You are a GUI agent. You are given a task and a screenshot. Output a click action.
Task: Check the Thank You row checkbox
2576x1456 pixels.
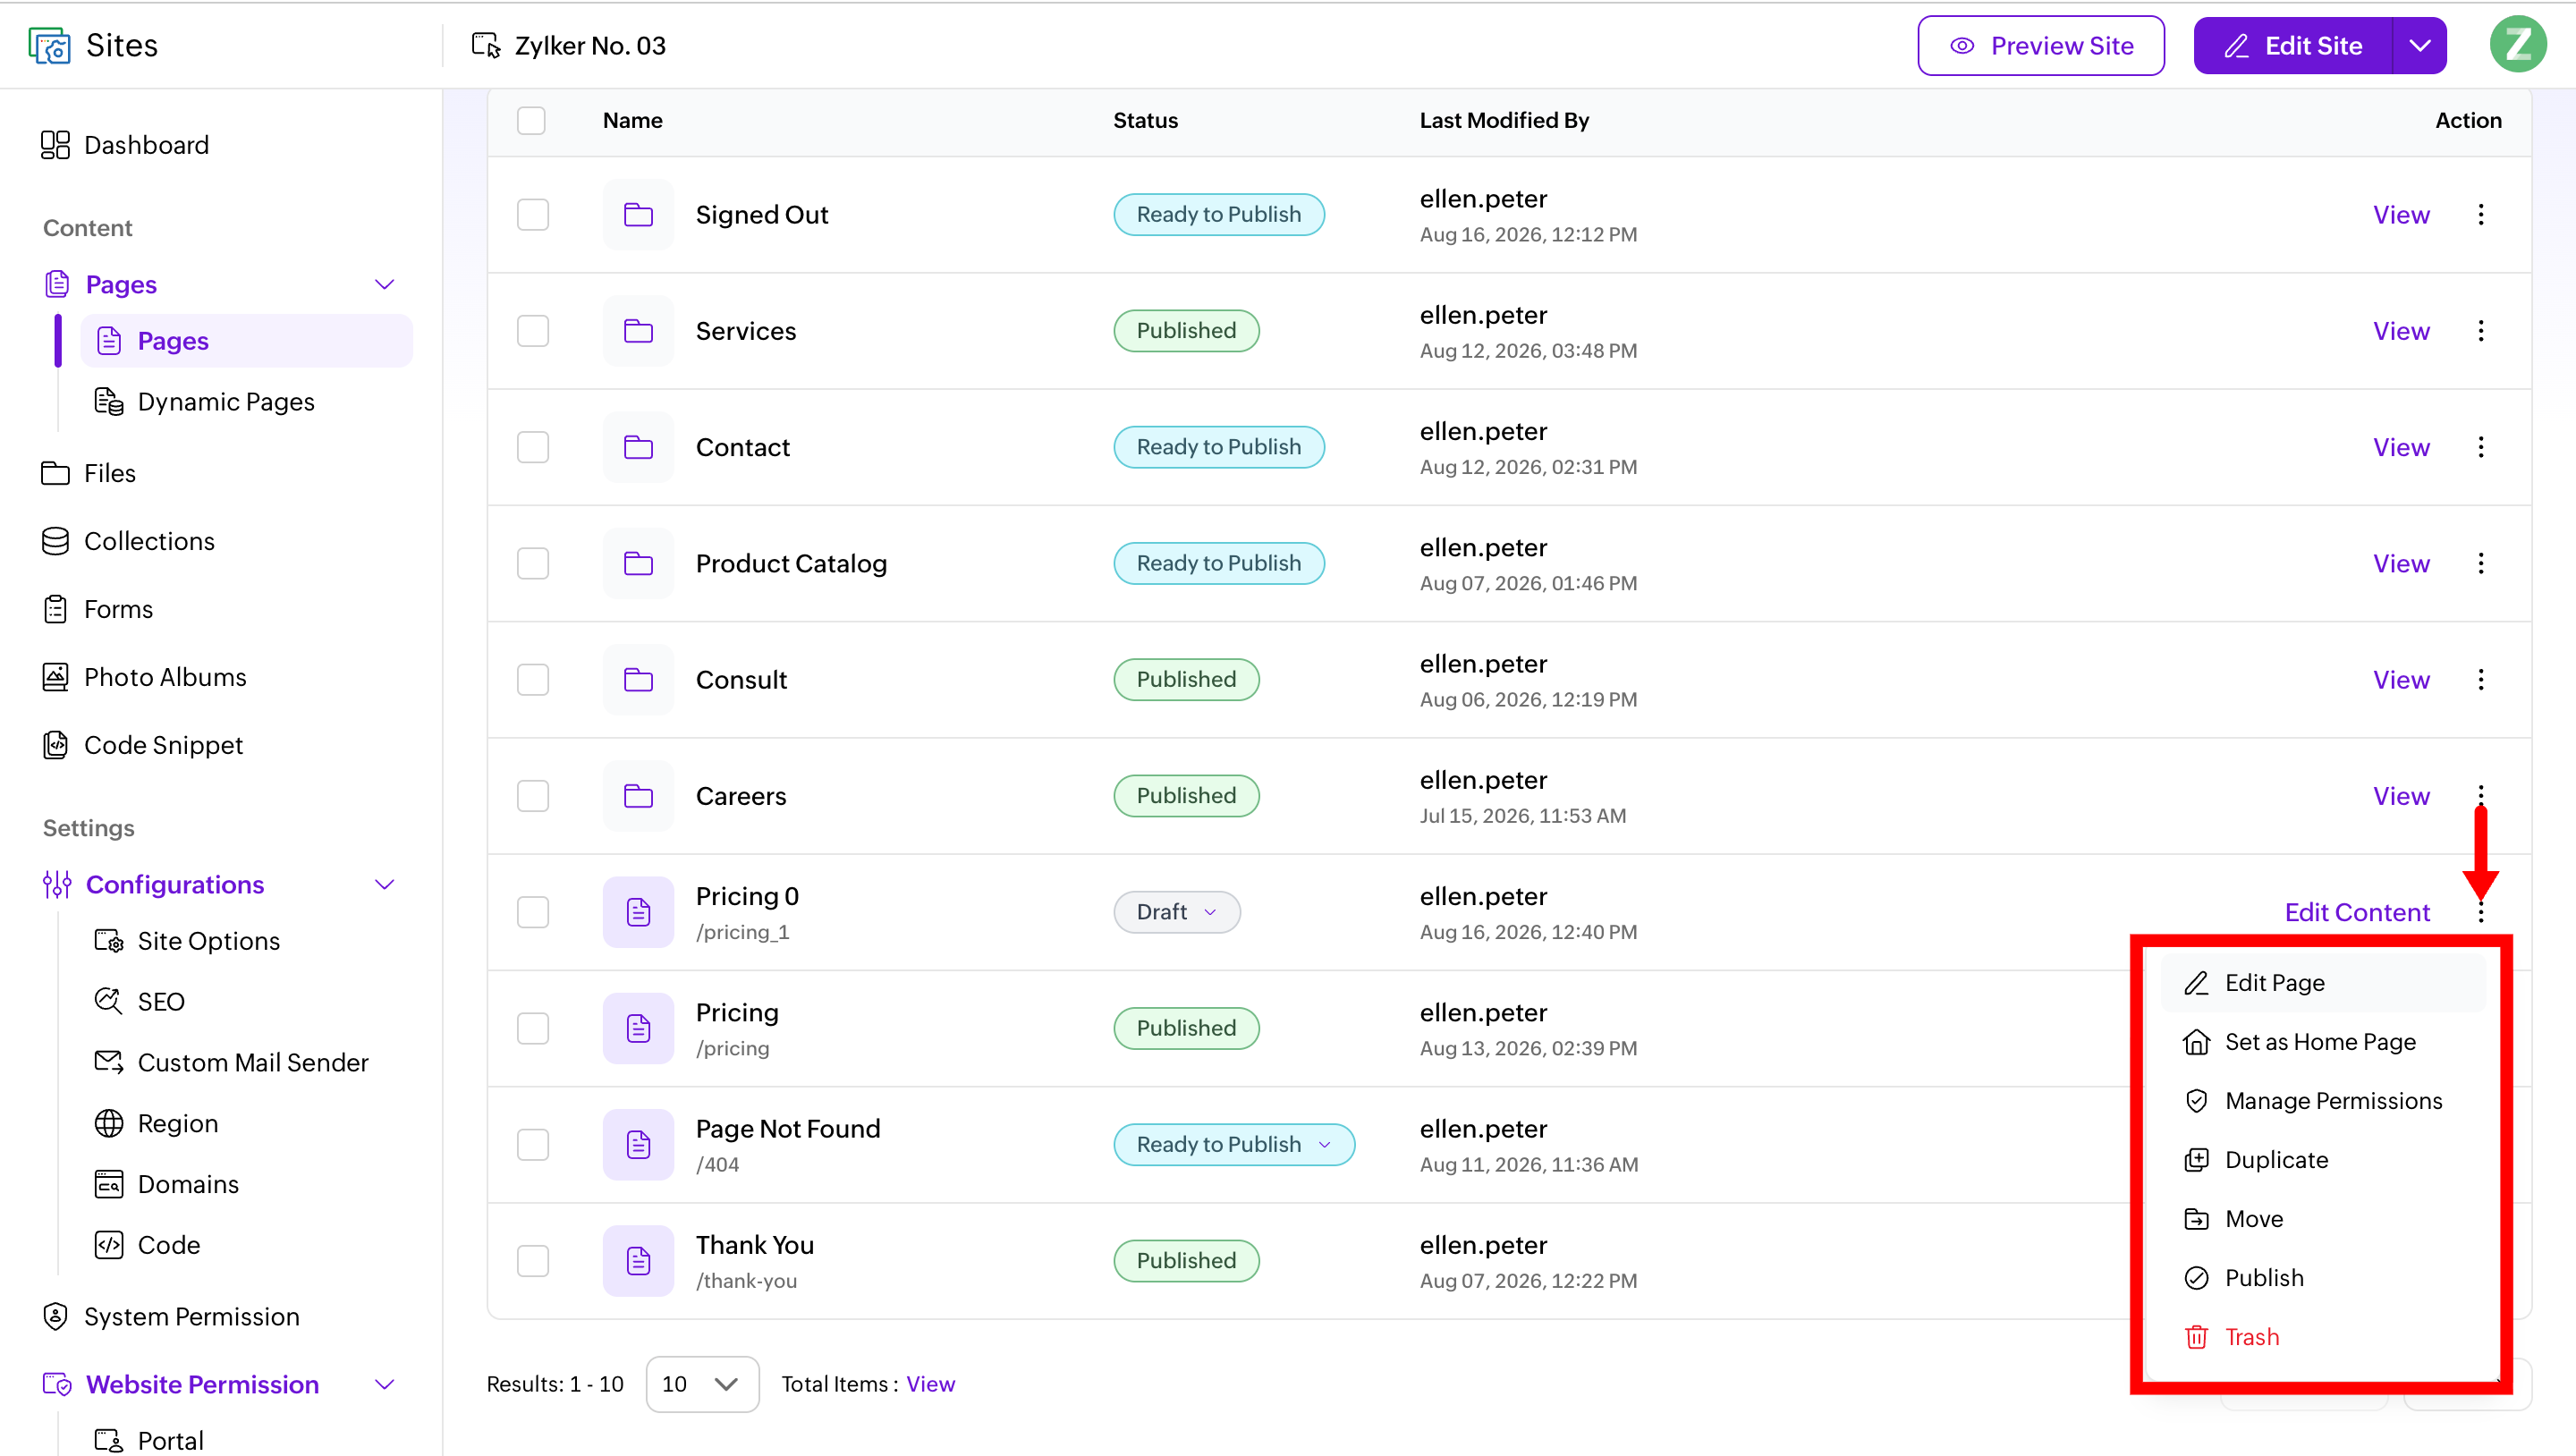point(533,1261)
